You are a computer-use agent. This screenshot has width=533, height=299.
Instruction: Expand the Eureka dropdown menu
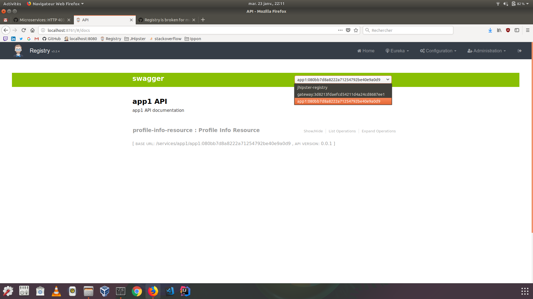[397, 51]
